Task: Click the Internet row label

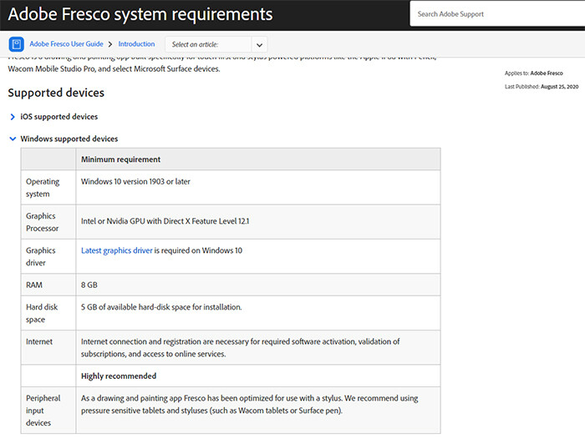Action: (x=39, y=341)
